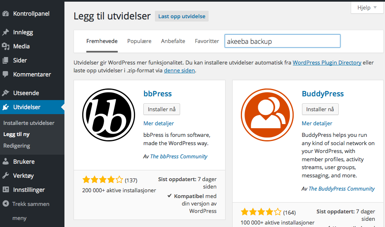
Task: Click the plugin search field
Action: pyautogui.click(x=283, y=41)
